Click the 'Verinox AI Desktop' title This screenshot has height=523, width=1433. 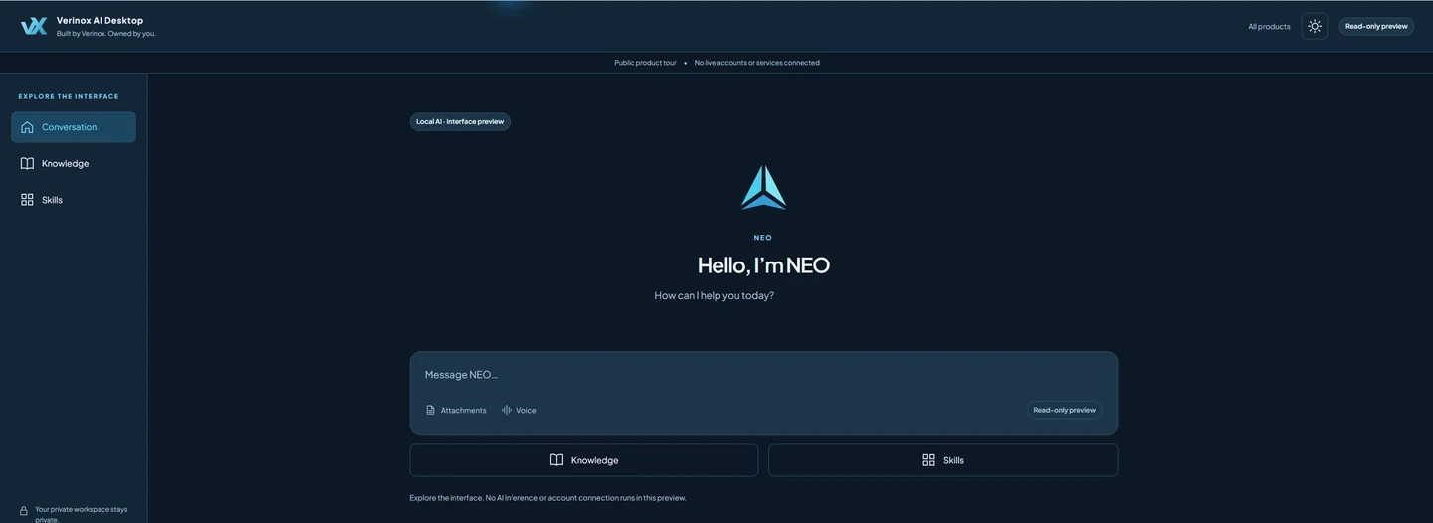100,20
